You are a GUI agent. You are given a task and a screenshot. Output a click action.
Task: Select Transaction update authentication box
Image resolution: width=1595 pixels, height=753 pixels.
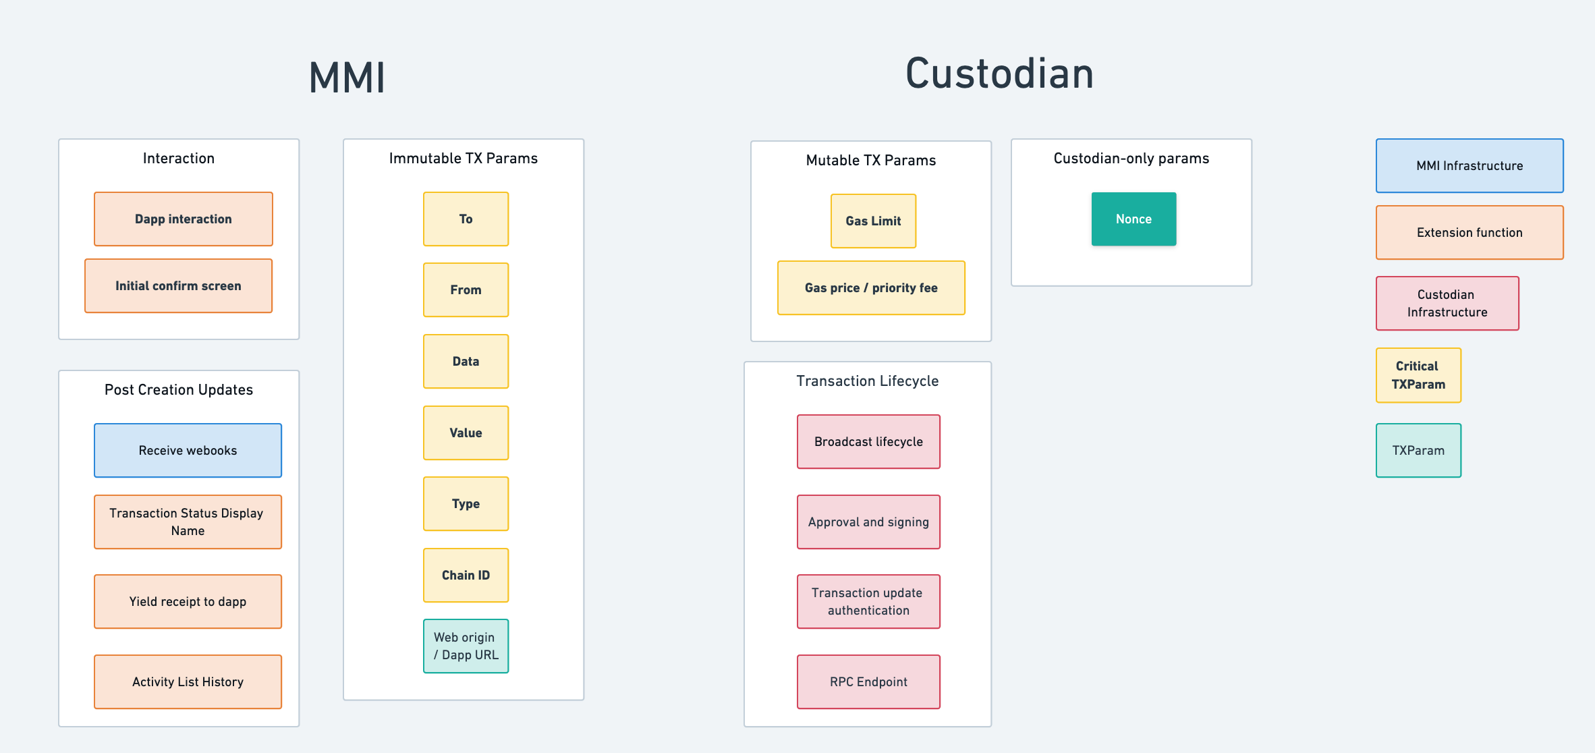tap(868, 601)
